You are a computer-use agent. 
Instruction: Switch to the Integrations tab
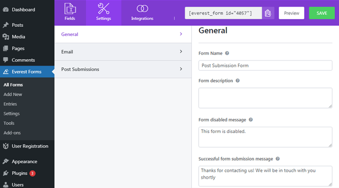142,13
